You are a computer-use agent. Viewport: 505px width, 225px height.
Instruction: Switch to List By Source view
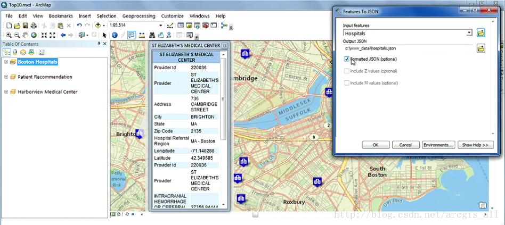click(15, 52)
